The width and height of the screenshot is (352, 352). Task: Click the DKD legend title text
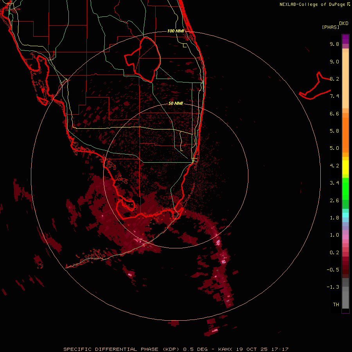point(344,23)
